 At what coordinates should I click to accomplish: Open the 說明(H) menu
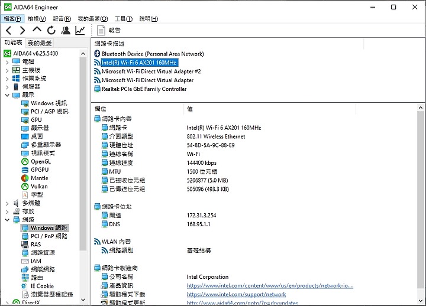click(x=149, y=19)
